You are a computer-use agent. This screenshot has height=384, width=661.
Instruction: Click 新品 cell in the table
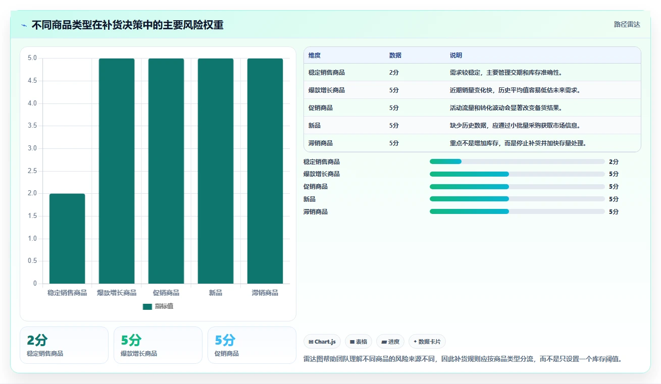315,126
